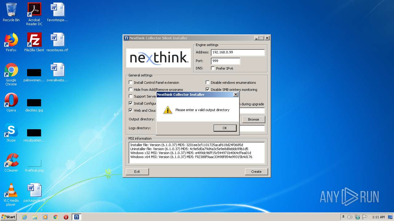Open the network tray icon

point(357,217)
